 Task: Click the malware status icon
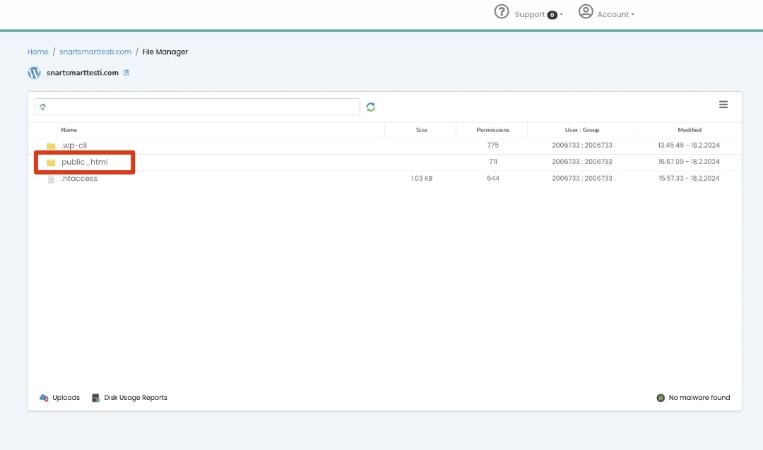[661, 398]
